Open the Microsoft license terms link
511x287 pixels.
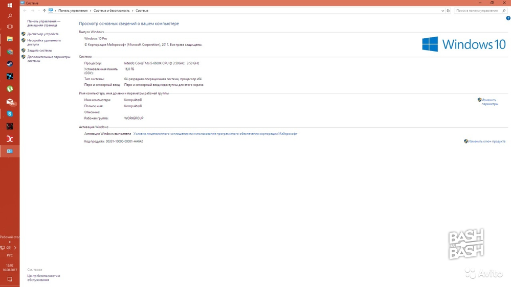click(215, 134)
